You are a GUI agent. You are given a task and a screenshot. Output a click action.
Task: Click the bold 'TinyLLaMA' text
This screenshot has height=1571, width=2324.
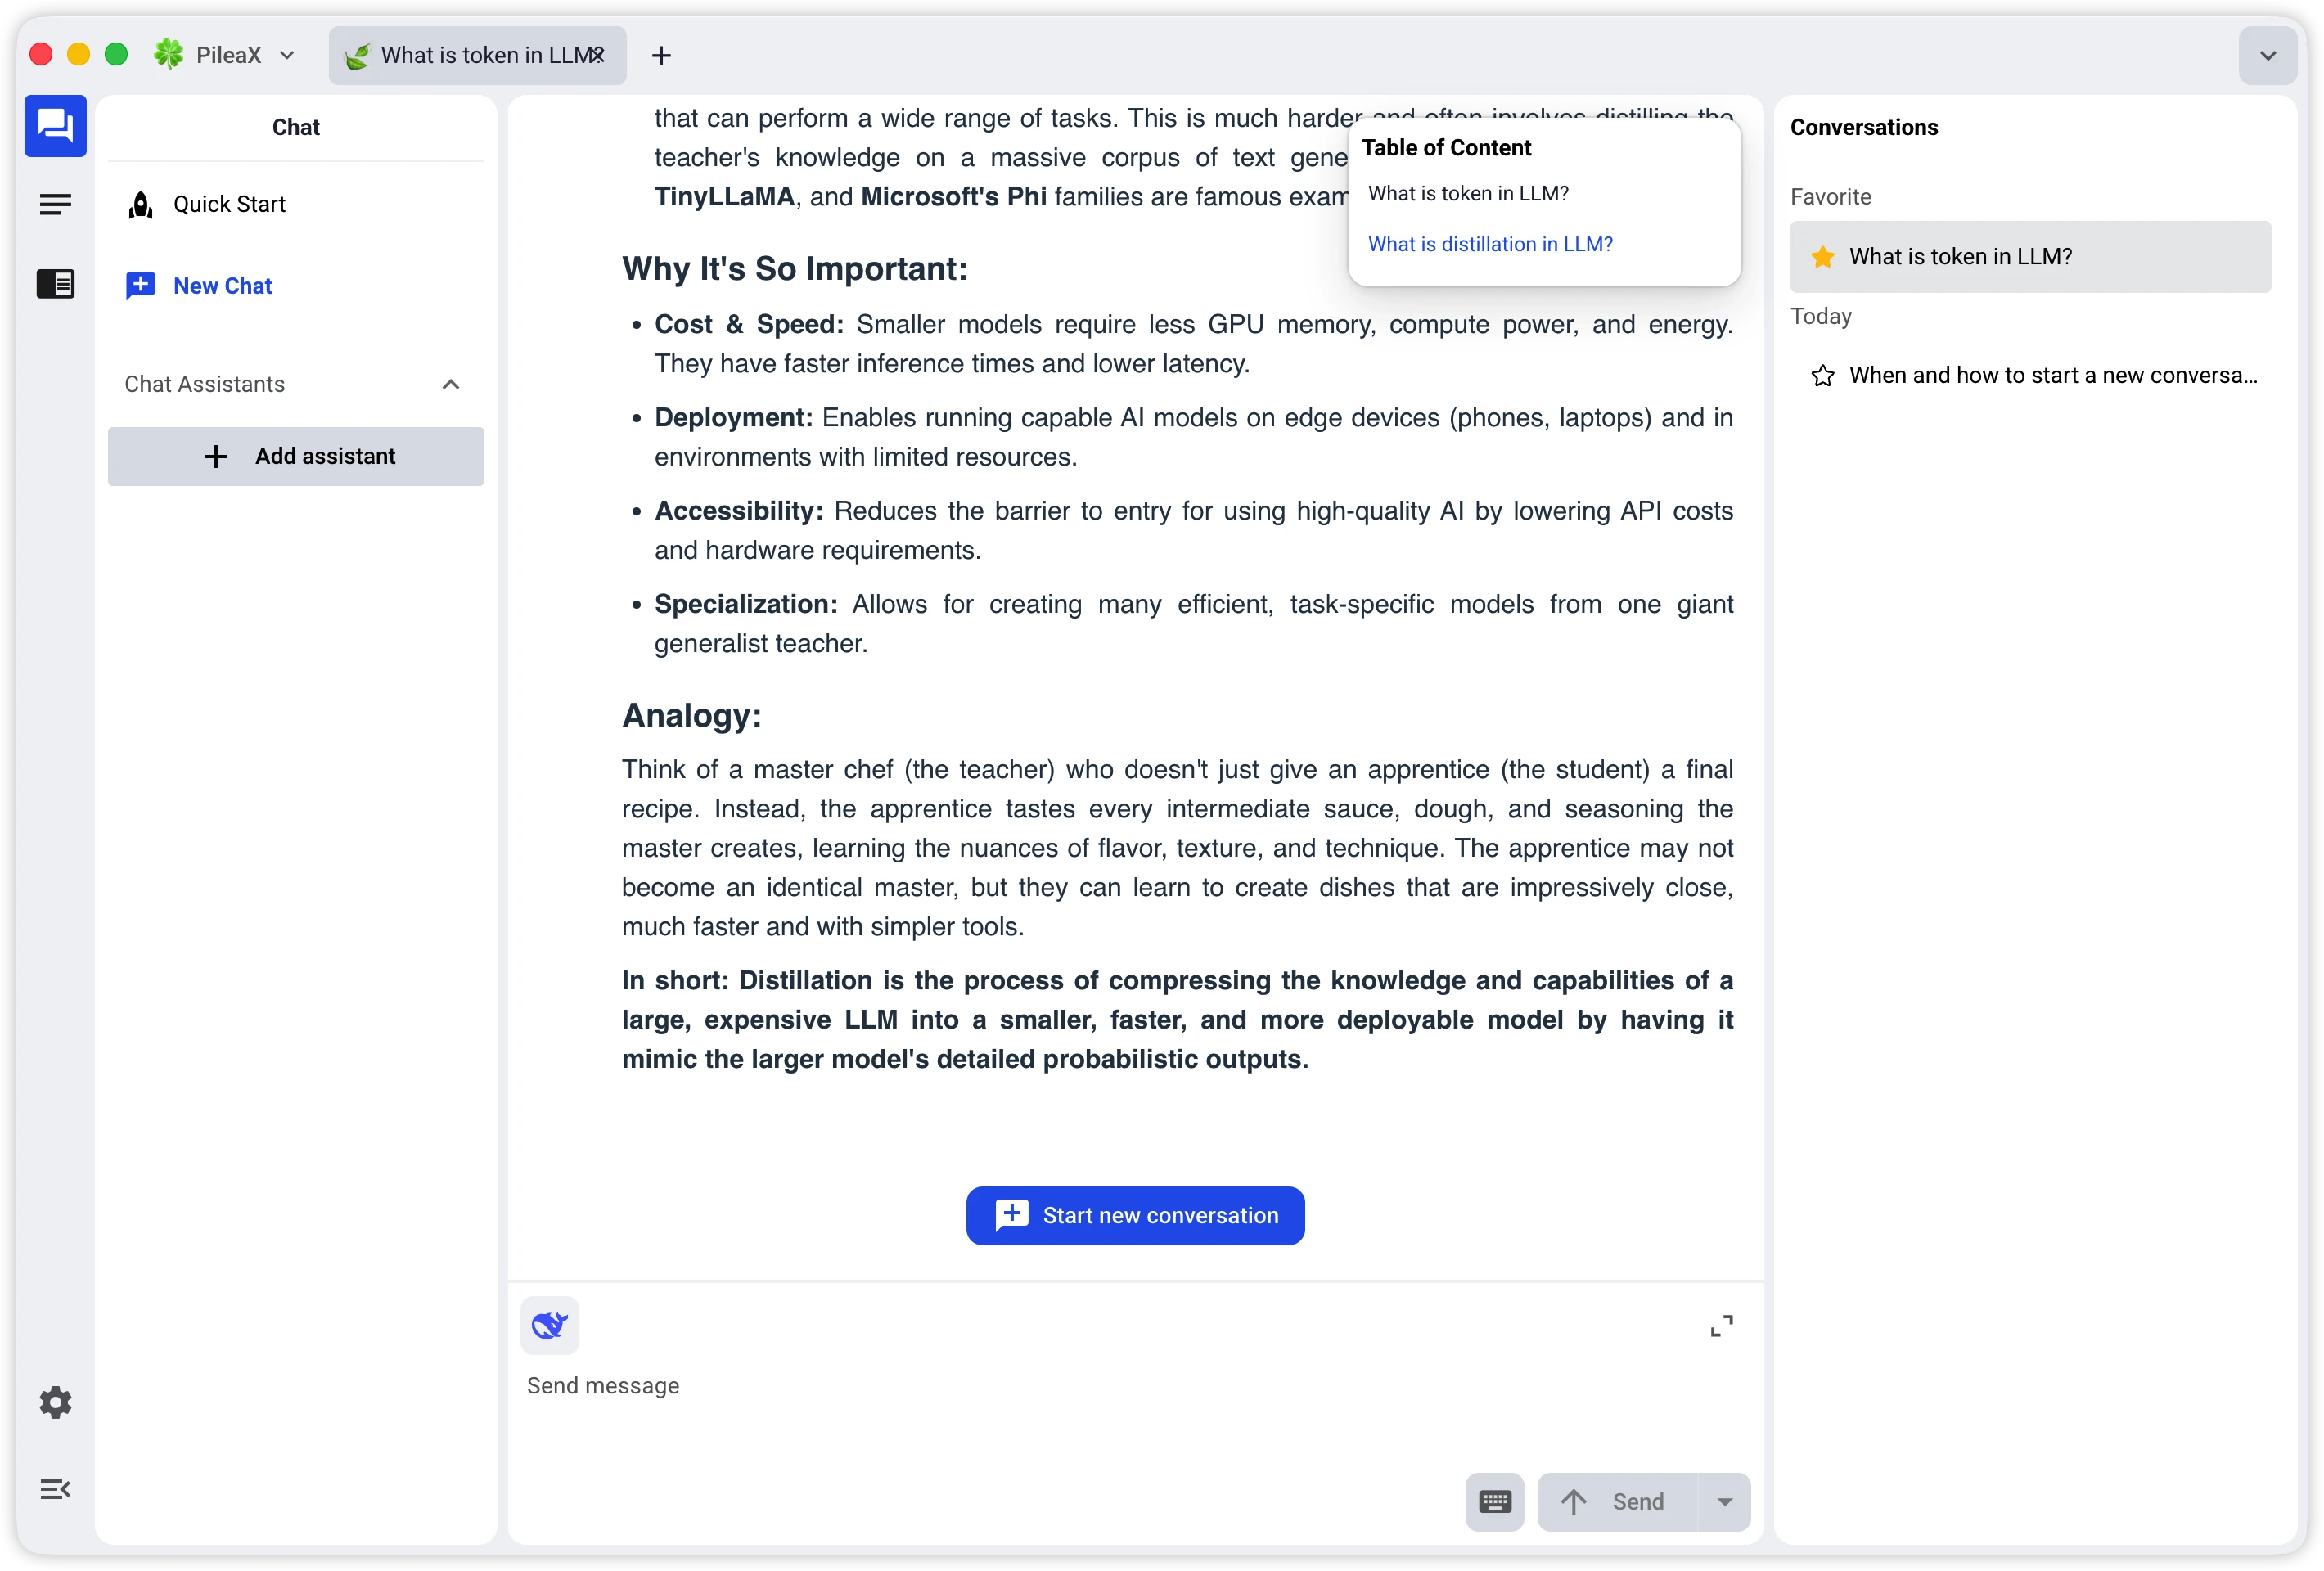[x=724, y=197]
